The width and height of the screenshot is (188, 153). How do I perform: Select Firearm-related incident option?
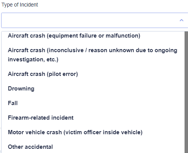click(x=93, y=118)
